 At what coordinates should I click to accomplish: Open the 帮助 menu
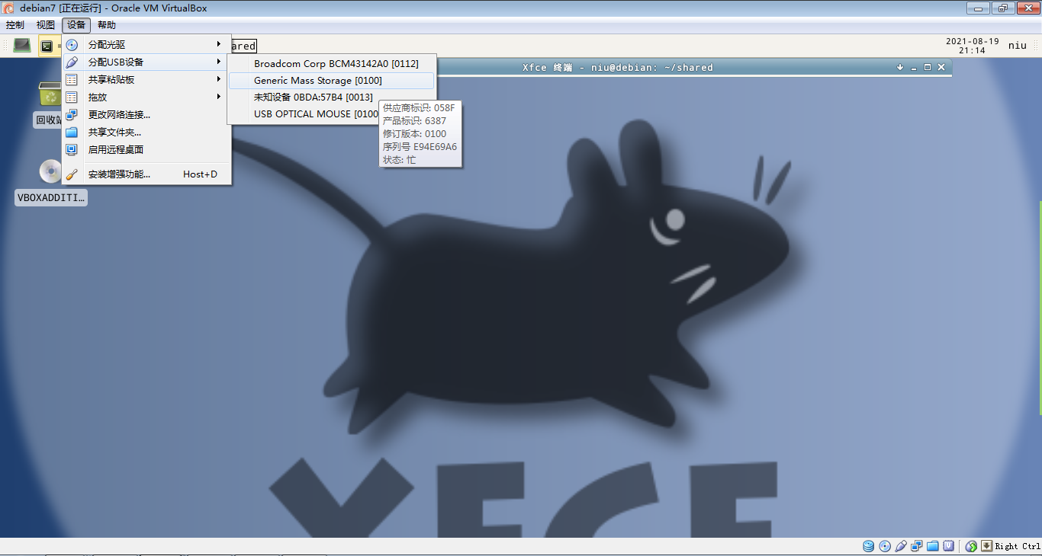tap(107, 25)
